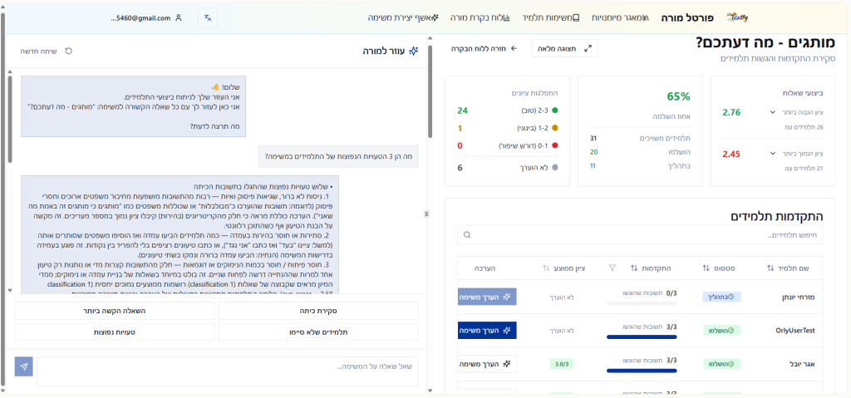Open the user account email menu
The width and height of the screenshot is (851, 398).
(x=145, y=17)
